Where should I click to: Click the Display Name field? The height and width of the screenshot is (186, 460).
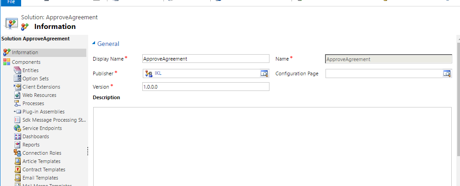point(205,59)
